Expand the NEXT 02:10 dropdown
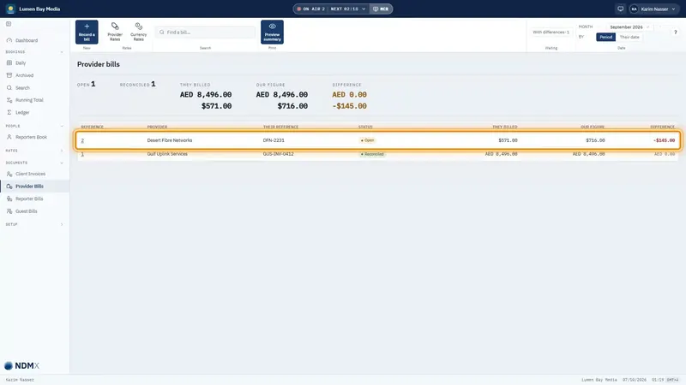Viewport: 686px width, 385px height. point(347,9)
